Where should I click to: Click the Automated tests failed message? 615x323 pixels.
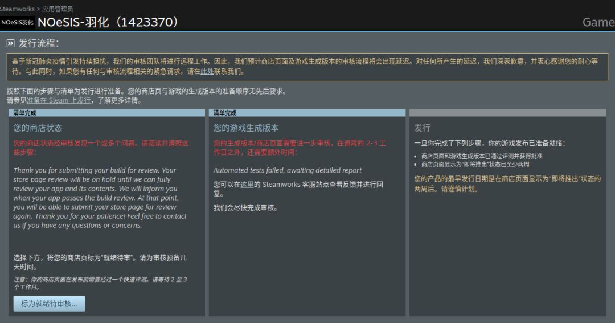click(x=288, y=170)
